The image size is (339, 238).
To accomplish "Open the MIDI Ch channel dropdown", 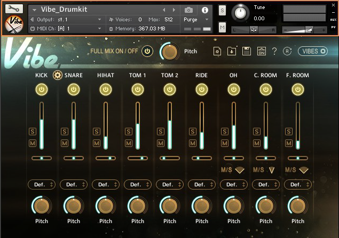I will click(x=66, y=28).
